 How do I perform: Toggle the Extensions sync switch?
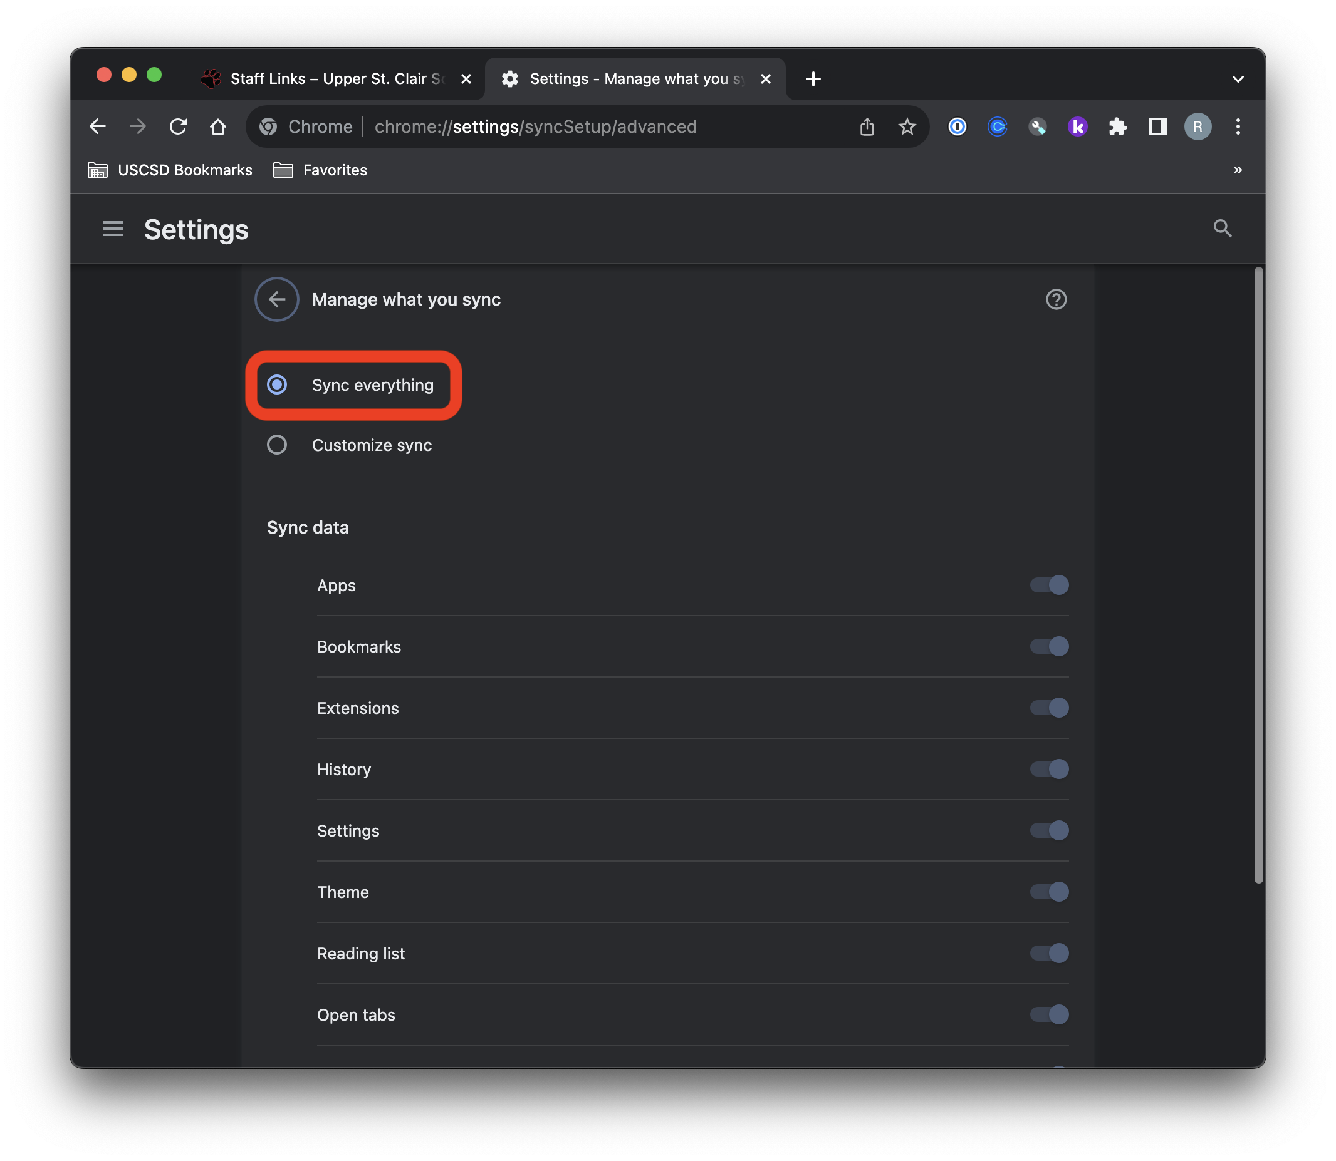pyautogui.click(x=1050, y=708)
